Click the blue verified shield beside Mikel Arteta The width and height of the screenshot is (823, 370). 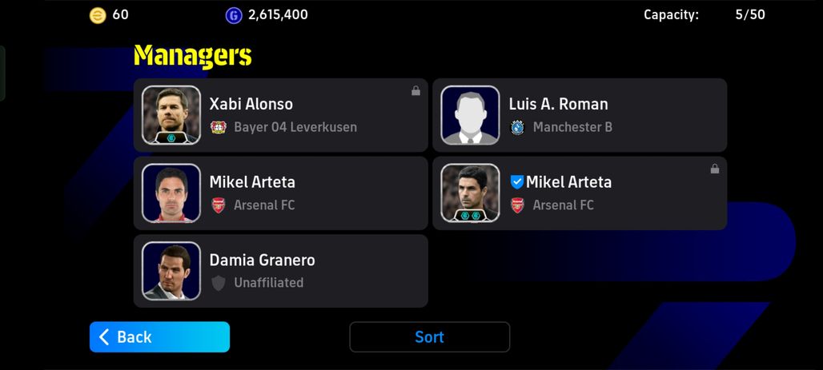[x=517, y=182]
